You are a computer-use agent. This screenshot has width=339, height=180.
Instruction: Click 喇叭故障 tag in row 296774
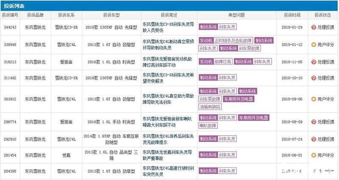tap(208, 125)
